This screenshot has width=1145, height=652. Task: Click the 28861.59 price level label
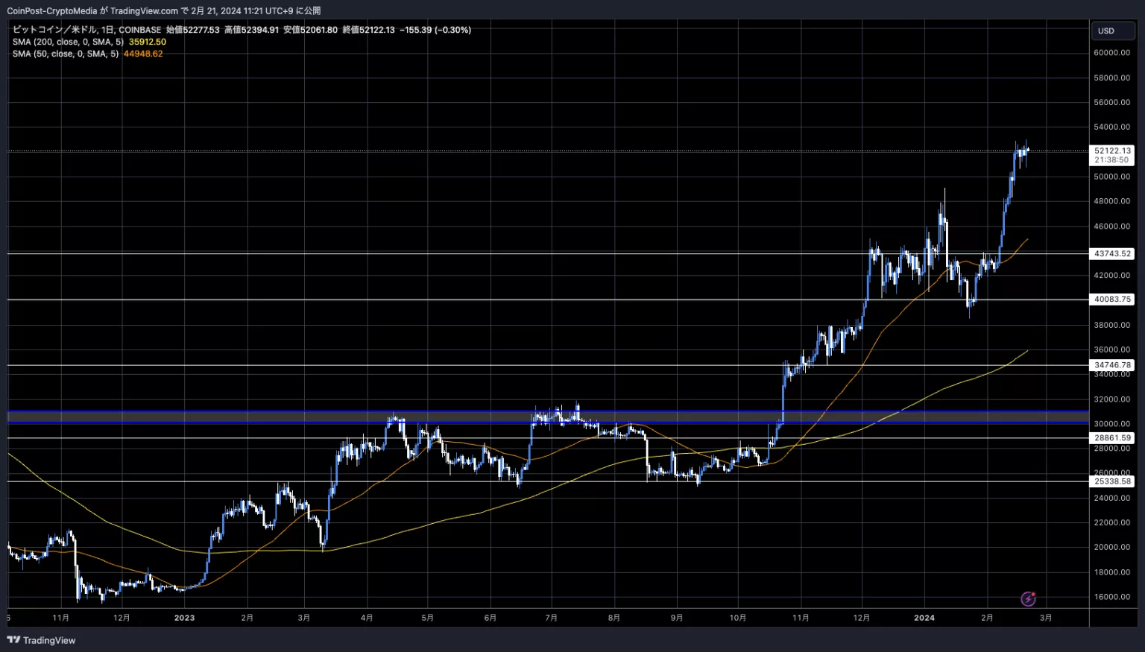(x=1112, y=437)
